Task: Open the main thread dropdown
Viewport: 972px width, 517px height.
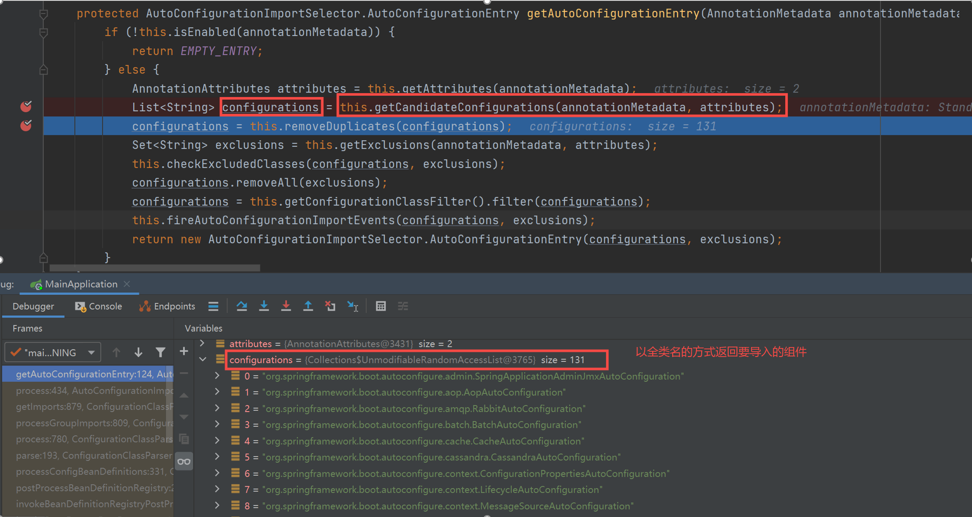Action: (x=53, y=352)
